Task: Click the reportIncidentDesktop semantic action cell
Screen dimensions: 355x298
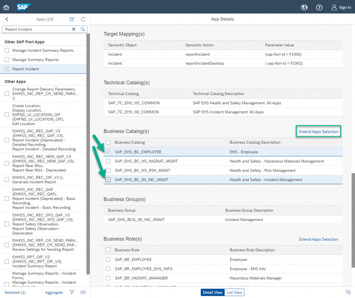Action: point(205,63)
